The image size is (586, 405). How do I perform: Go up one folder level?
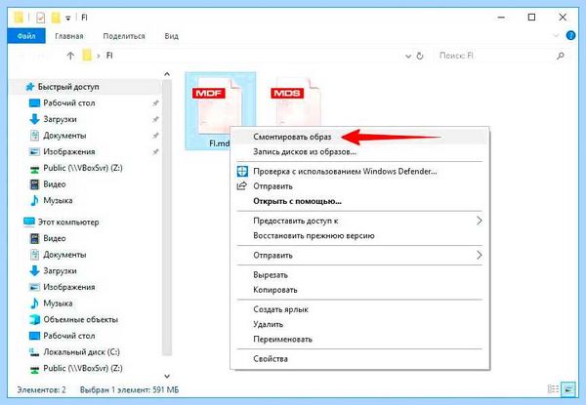tap(70, 56)
